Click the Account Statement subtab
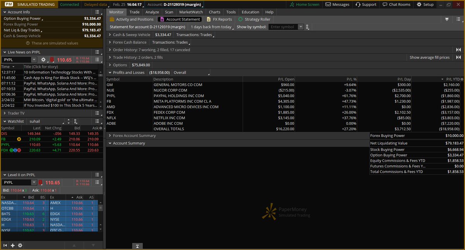 (x=180, y=19)
